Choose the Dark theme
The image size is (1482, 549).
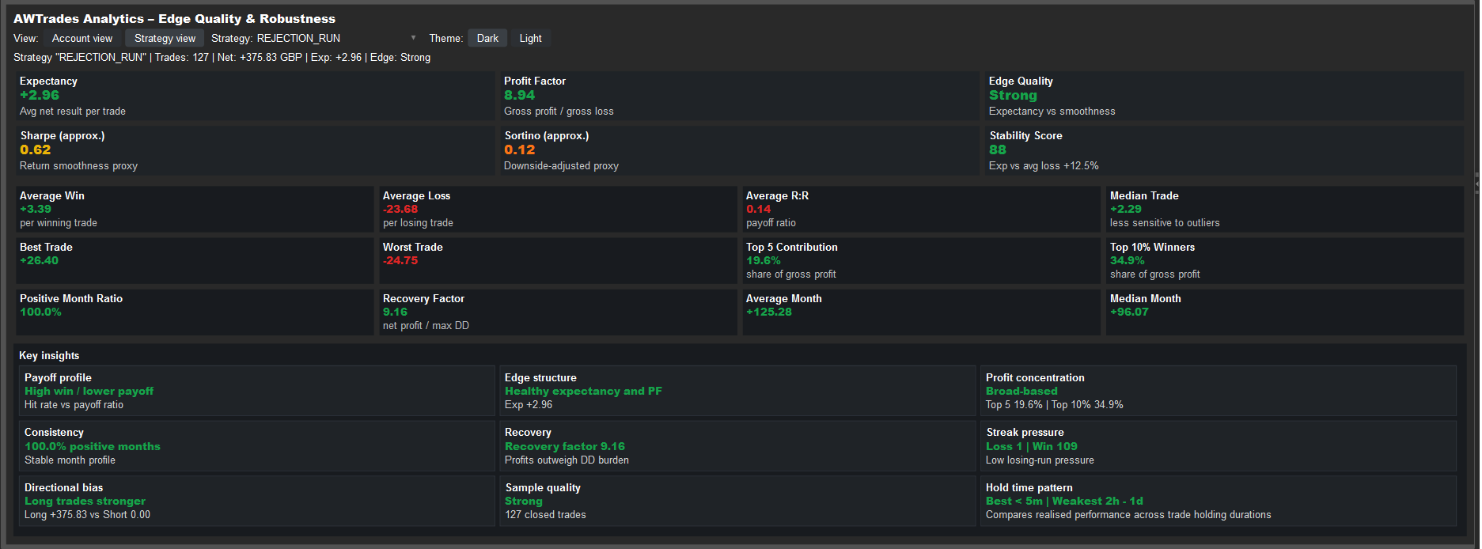pos(487,38)
